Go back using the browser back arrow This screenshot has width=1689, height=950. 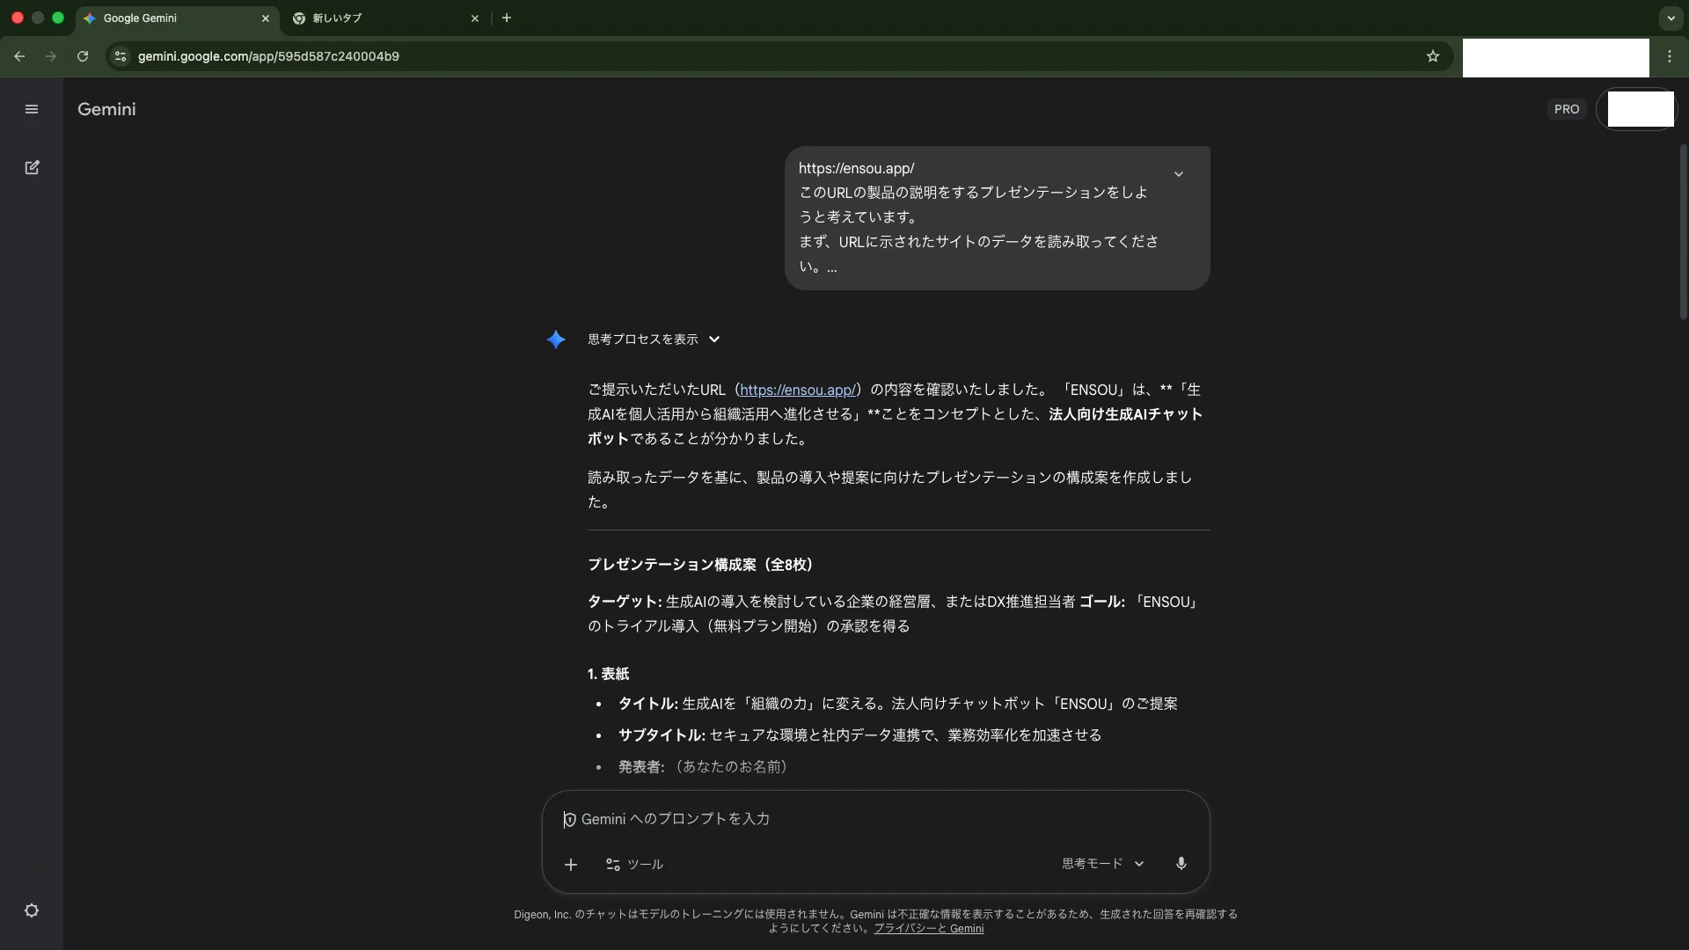click(x=19, y=55)
